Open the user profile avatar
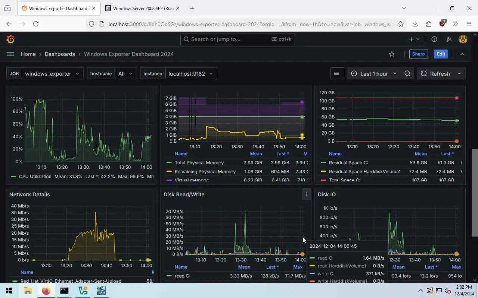The width and height of the screenshot is (478, 298). [x=463, y=39]
